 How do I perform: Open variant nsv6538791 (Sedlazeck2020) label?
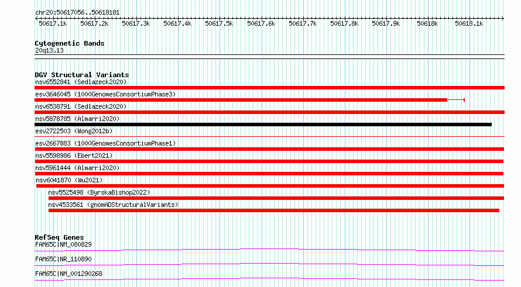[x=81, y=106]
